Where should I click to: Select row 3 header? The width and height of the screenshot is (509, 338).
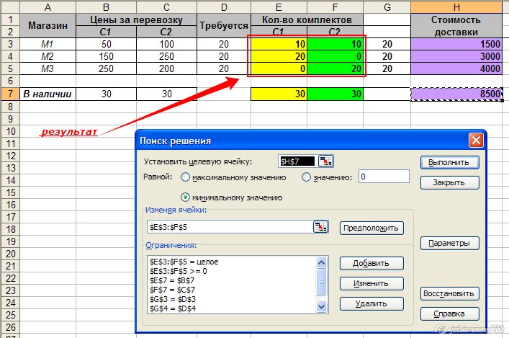10,44
